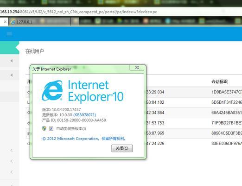Click inside the browser address bar URL
Screen dimensions: 242x186
point(78,12)
